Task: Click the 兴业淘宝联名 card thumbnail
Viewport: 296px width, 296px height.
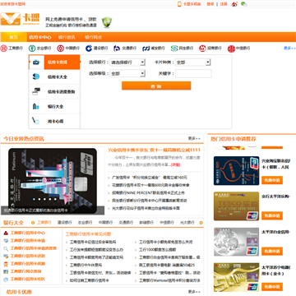Action: (x=236, y=171)
